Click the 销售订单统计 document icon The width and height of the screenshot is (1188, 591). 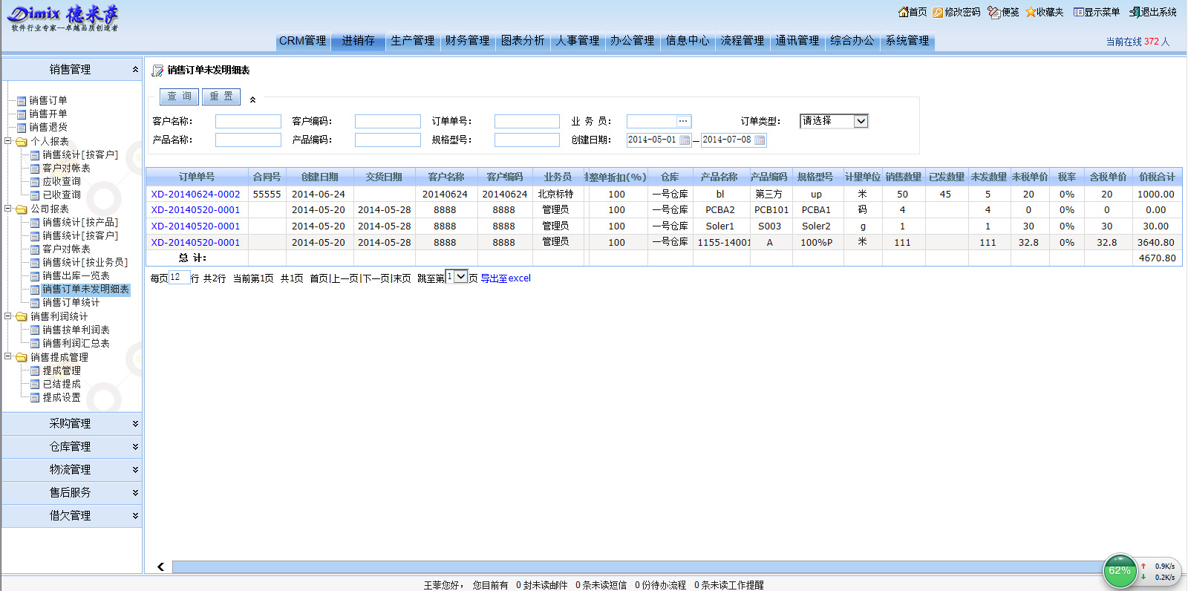click(x=35, y=303)
